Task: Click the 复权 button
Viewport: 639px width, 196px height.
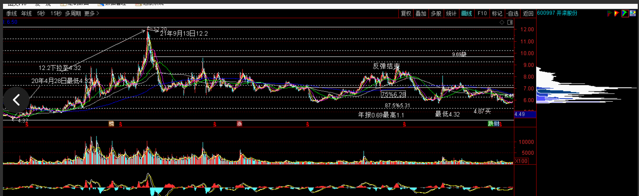Action: 406,13
